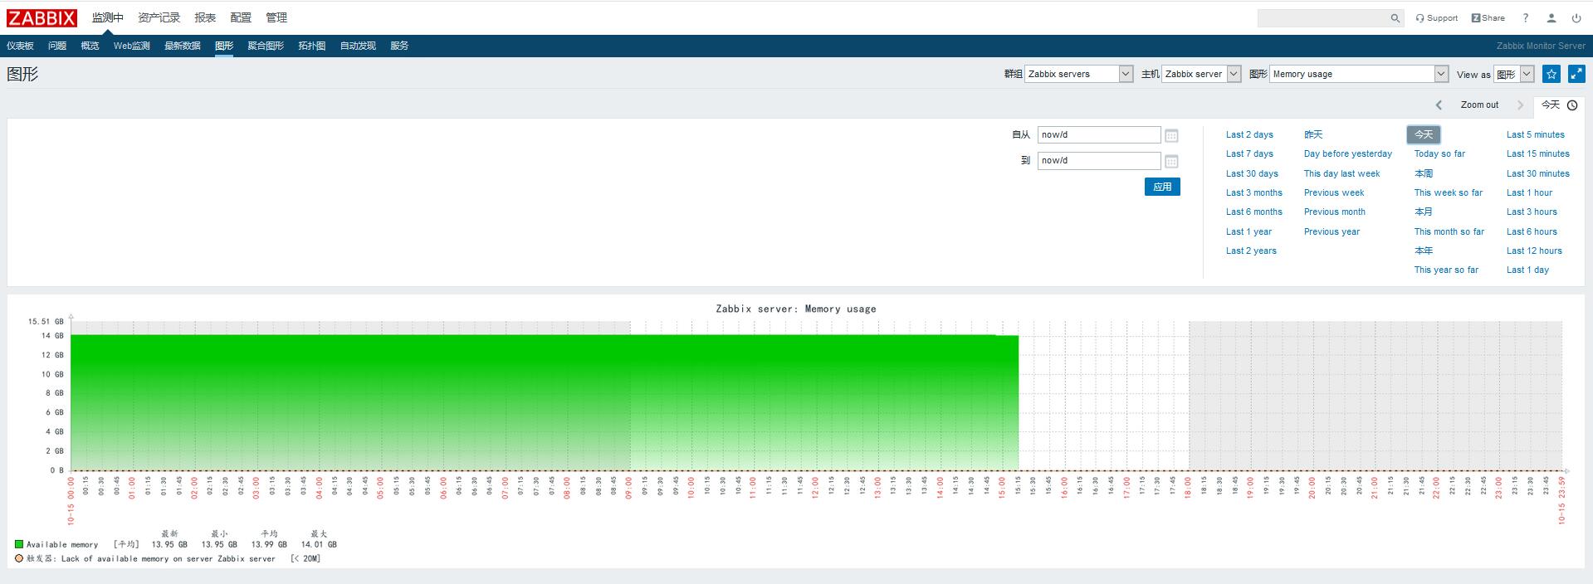Add graph to favorites star icon
Viewport: 1593px width, 584px height.
click(1551, 74)
